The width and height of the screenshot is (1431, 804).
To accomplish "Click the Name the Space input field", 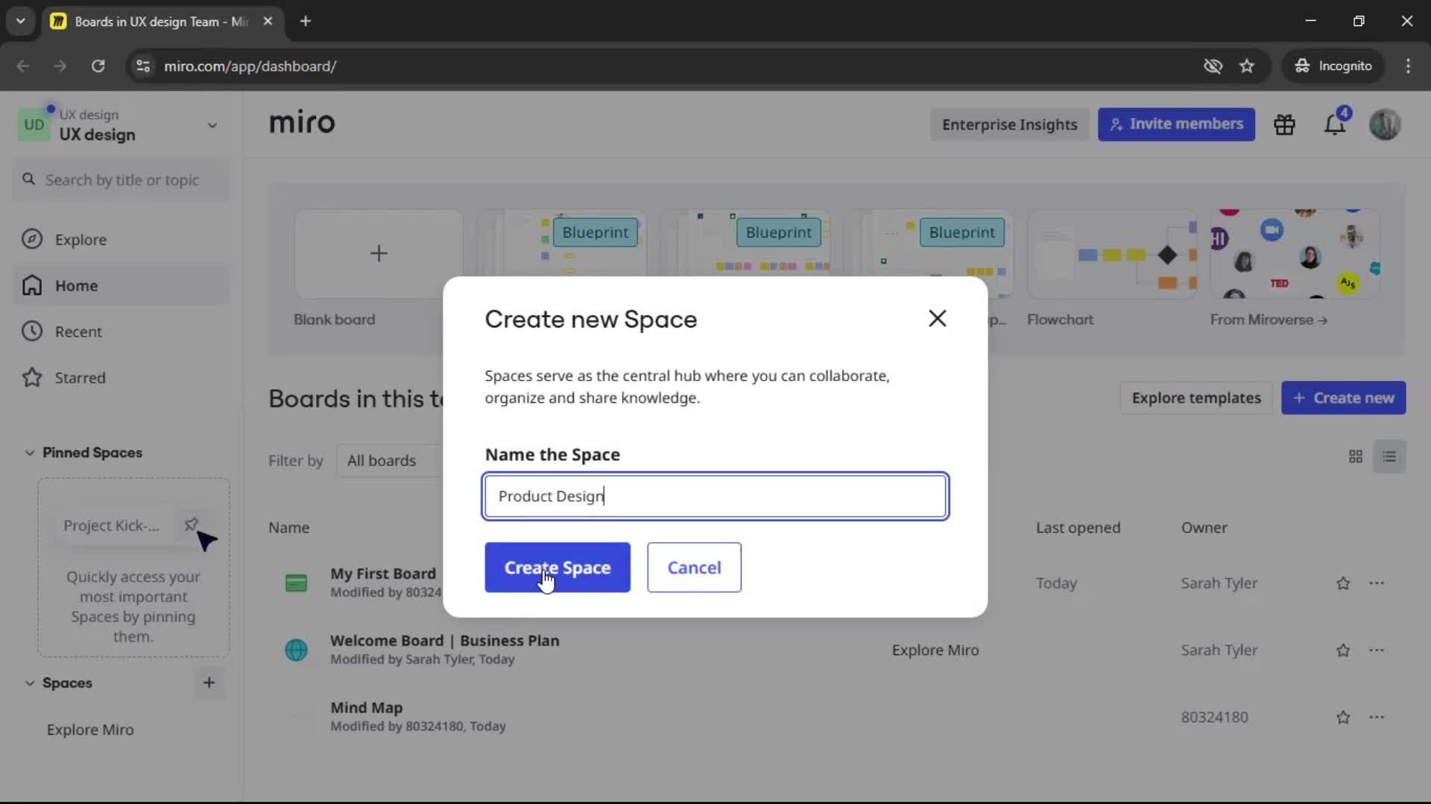I will click(715, 496).
